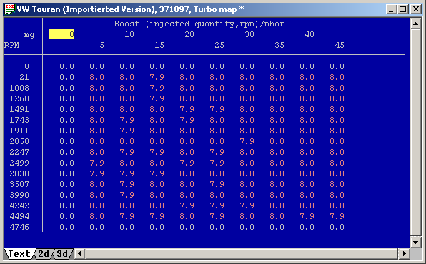This screenshot has height=264, width=426.
Task: Select the 2830 RPM row header
Action: (x=19, y=173)
